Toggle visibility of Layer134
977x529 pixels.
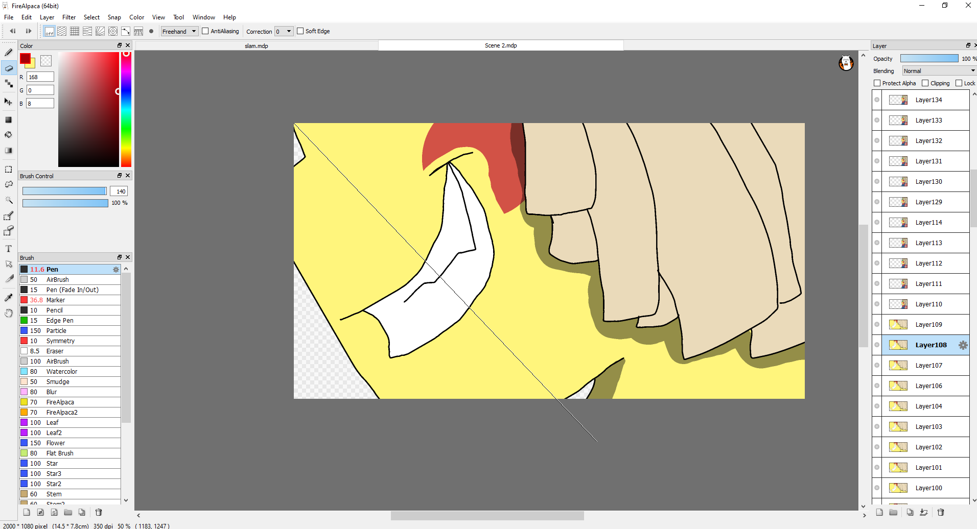coord(877,100)
